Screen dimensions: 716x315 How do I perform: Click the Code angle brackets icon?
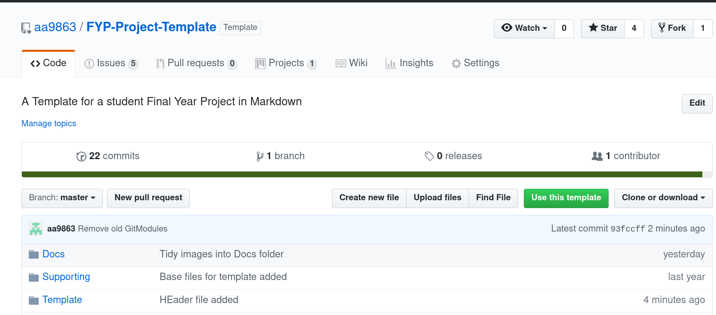(35, 63)
